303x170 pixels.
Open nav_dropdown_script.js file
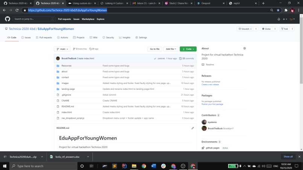tap(73, 118)
